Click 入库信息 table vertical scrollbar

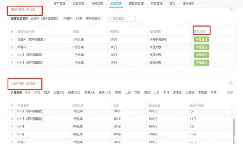[234, 131]
